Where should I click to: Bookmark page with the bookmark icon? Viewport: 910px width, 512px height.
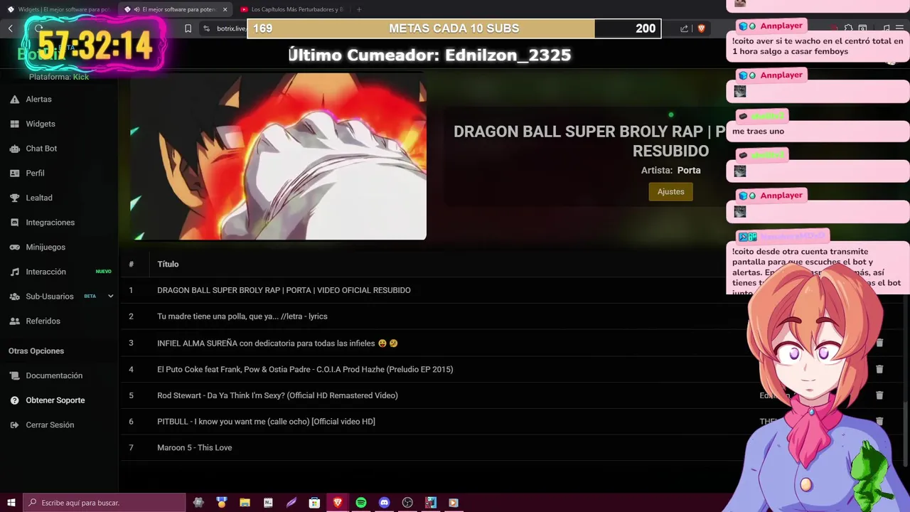click(x=188, y=28)
